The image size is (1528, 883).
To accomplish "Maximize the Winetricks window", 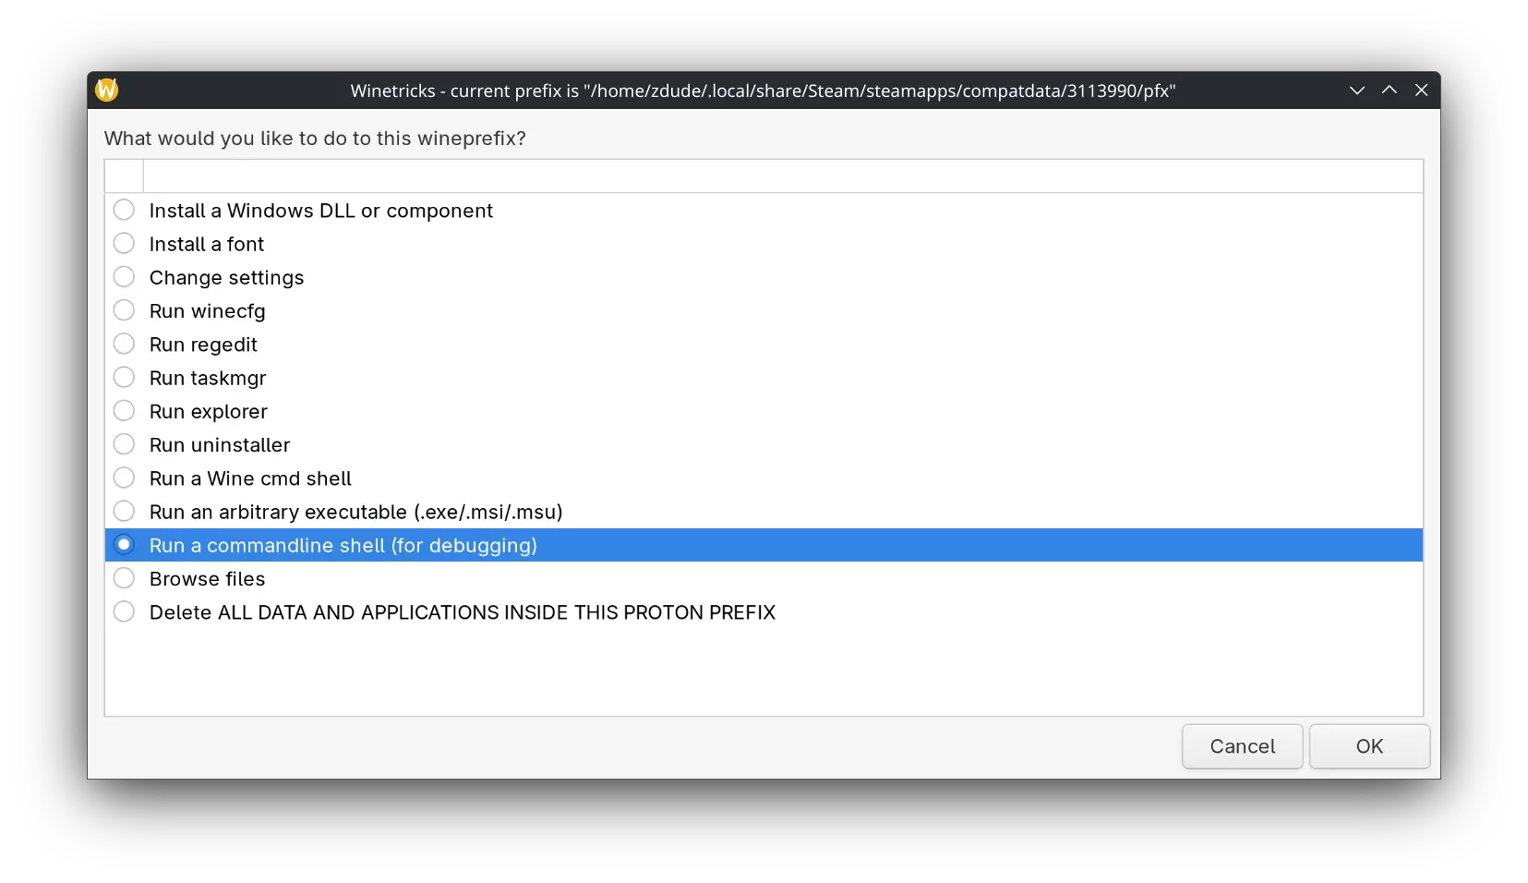I will click(x=1389, y=91).
